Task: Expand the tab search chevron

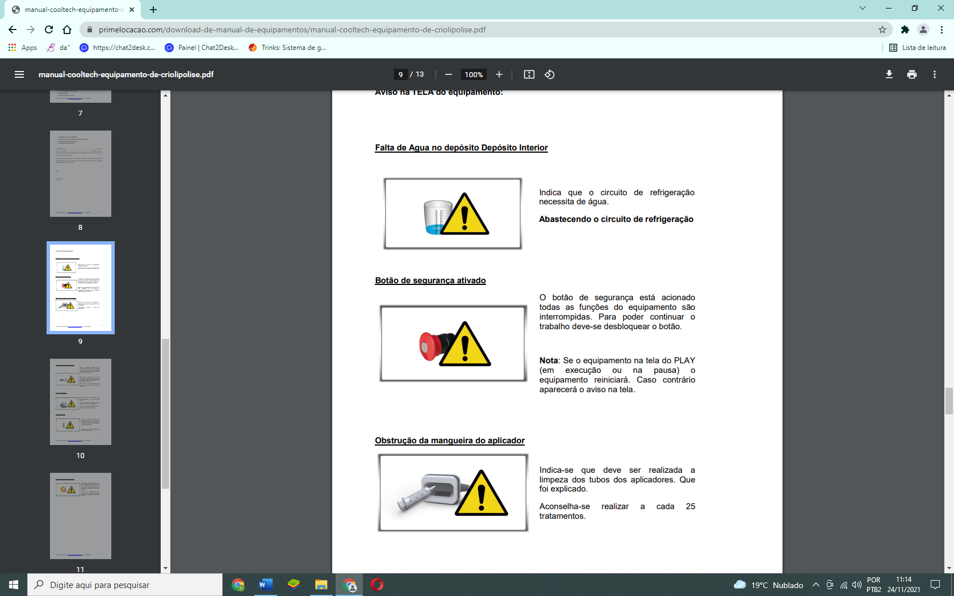Action: tap(862, 9)
